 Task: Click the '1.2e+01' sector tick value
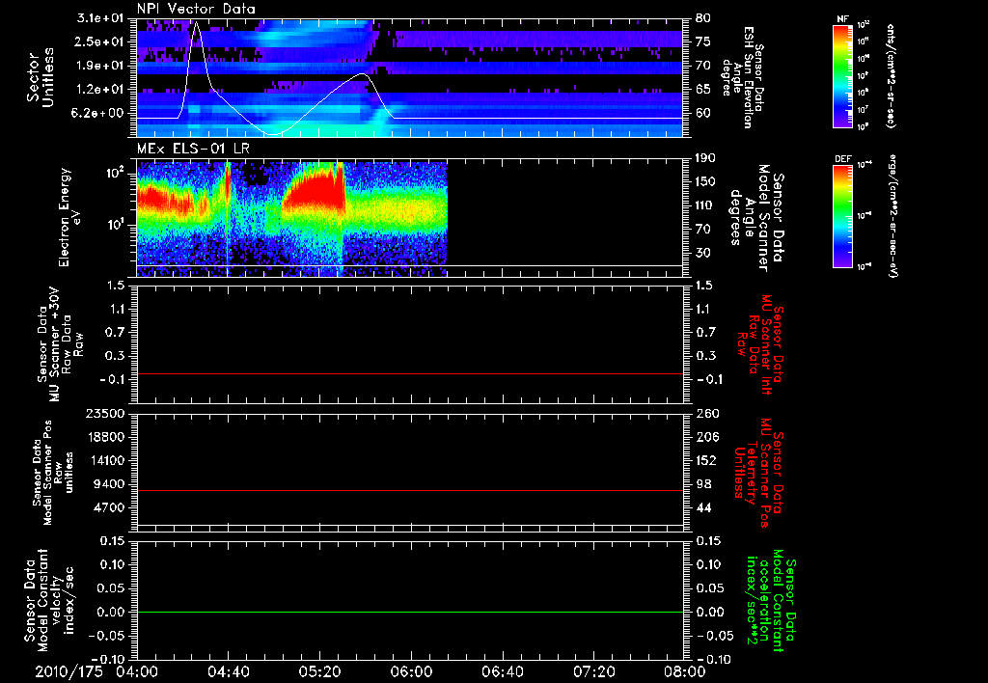point(100,90)
